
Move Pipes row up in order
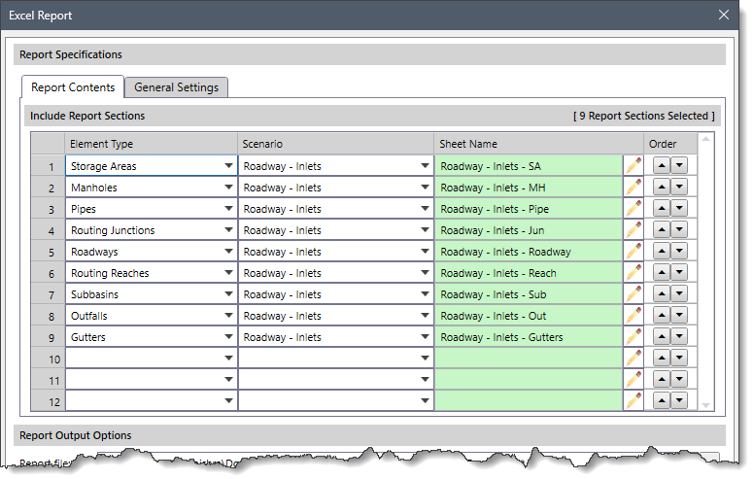click(662, 208)
